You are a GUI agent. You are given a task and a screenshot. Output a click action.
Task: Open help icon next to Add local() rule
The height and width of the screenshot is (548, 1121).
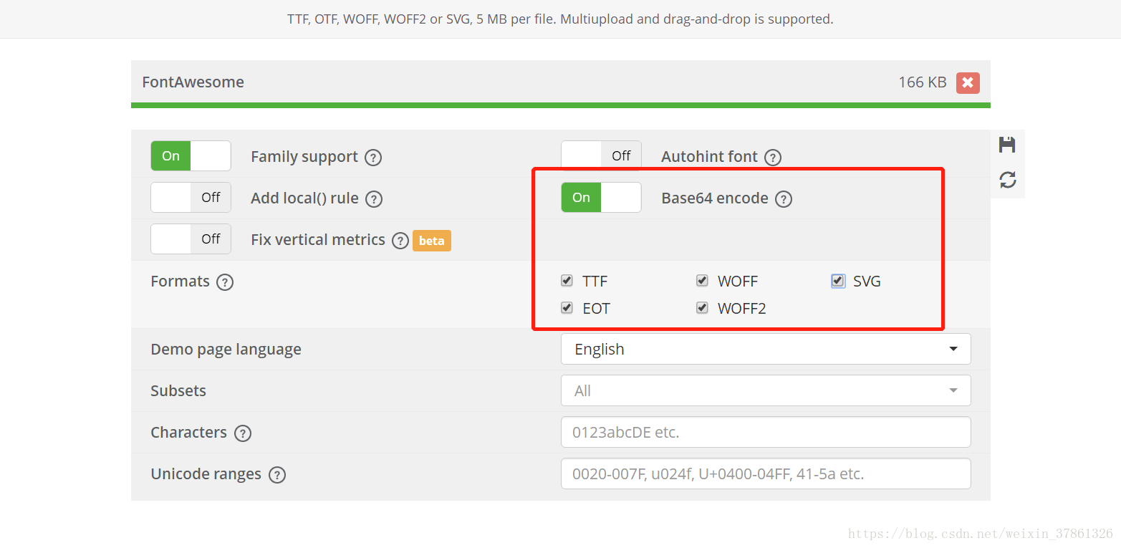pyautogui.click(x=374, y=199)
